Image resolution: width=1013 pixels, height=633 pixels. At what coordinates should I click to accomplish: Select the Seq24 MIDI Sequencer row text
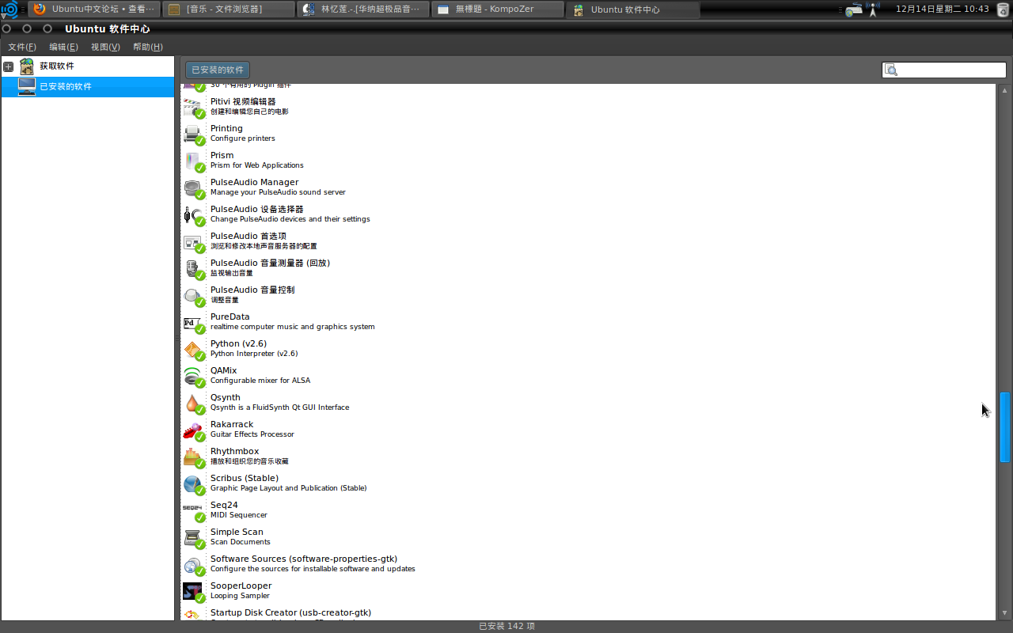tap(239, 510)
